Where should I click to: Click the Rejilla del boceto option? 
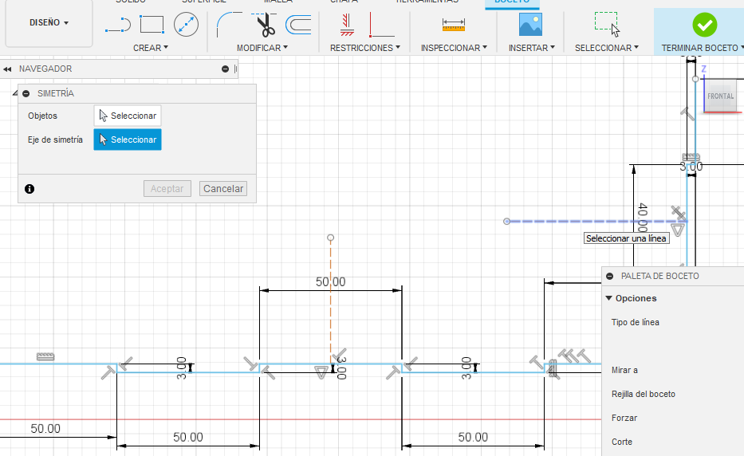pyautogui.click(x=643, y=394)
